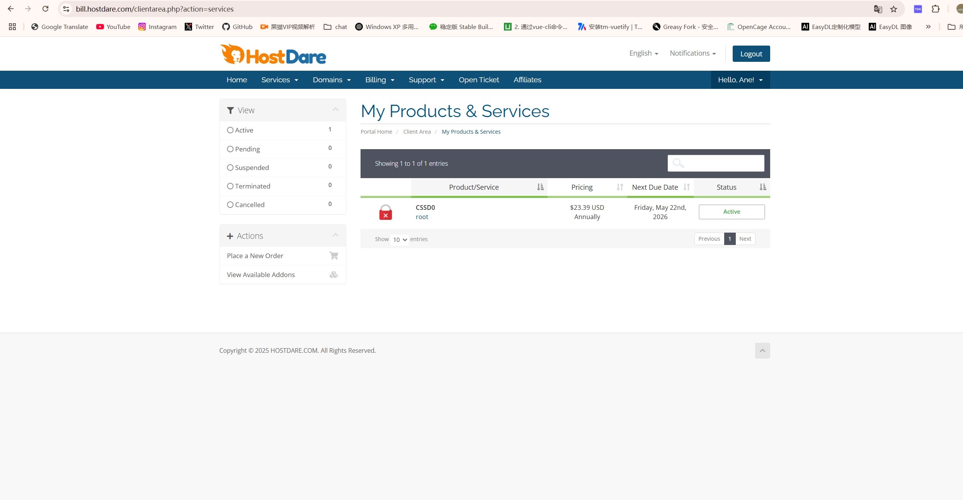The height and width of the screenshot is (500, 963).
Task: Open the Client Area breadcrumb link
Action: (x=417, y=132)
